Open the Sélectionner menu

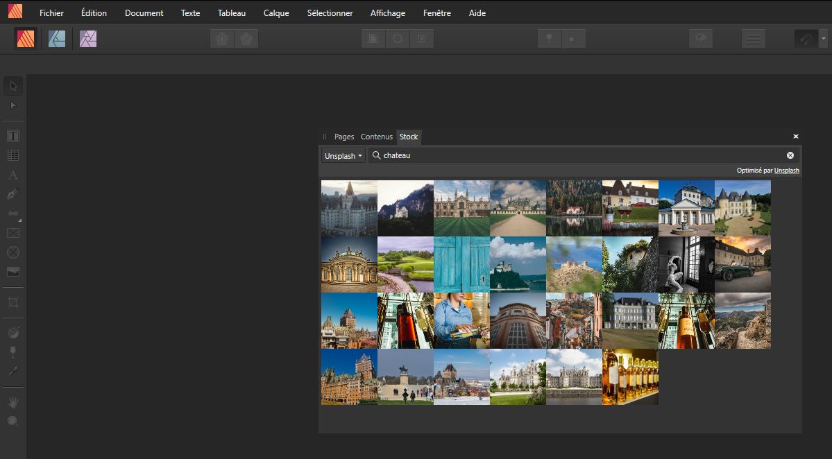coord(330,12)
